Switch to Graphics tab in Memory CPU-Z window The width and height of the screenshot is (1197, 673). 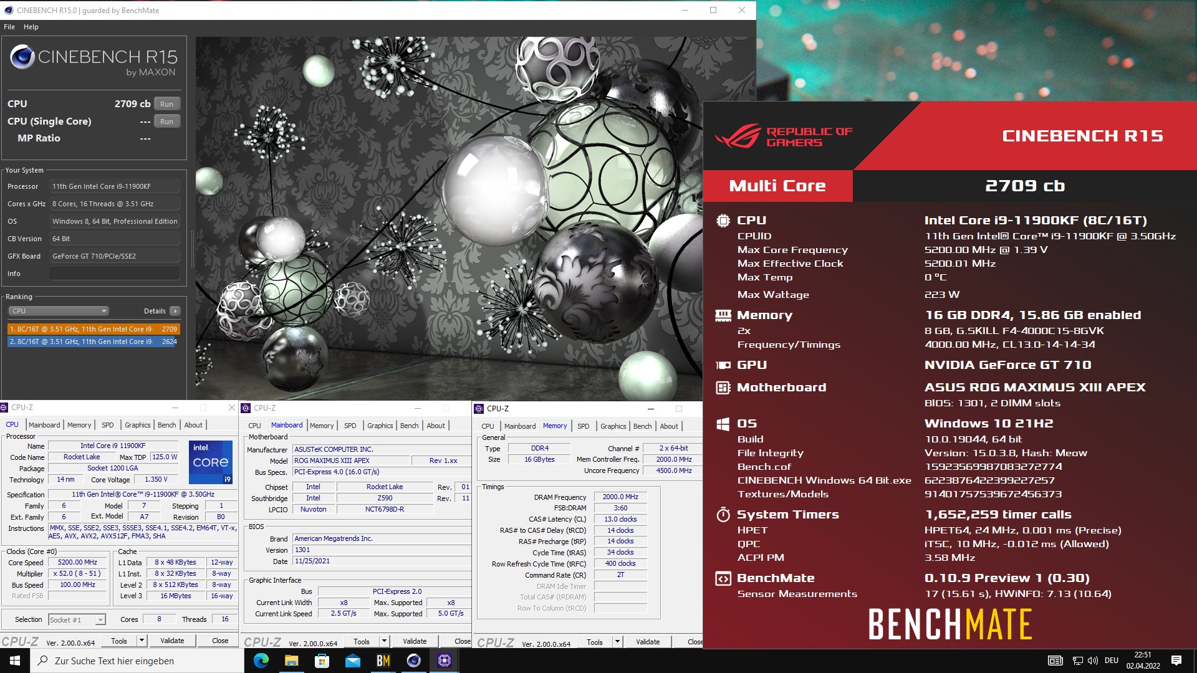(x=613, y=426)
